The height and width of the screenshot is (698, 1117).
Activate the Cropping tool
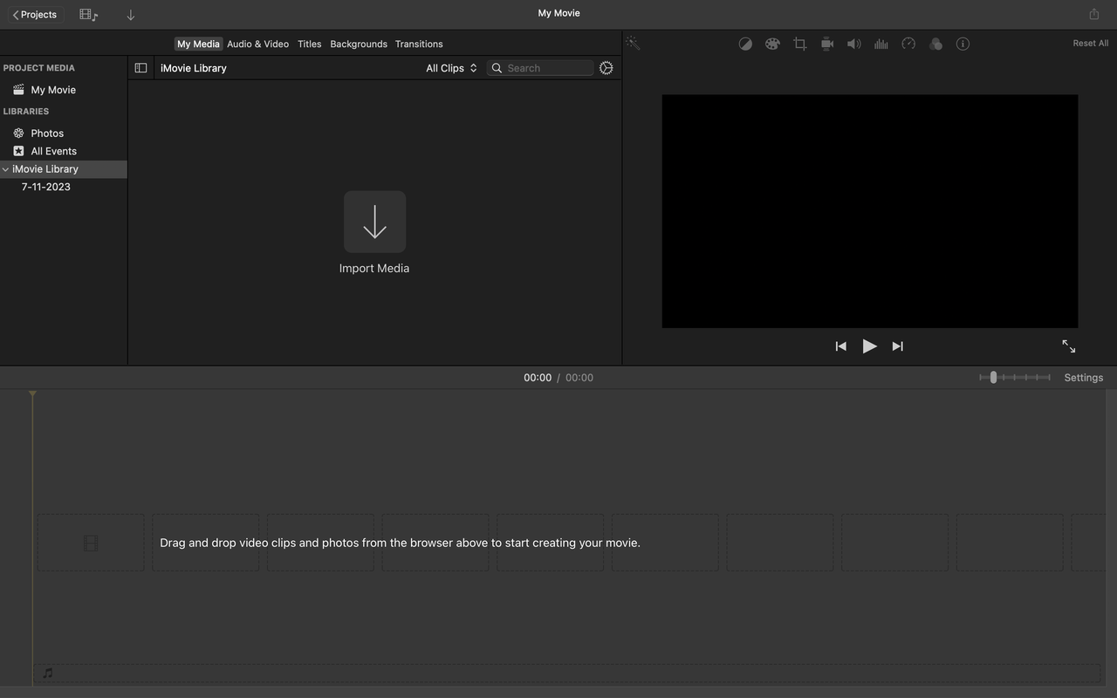pyautogui.click(x=799, y=43)
